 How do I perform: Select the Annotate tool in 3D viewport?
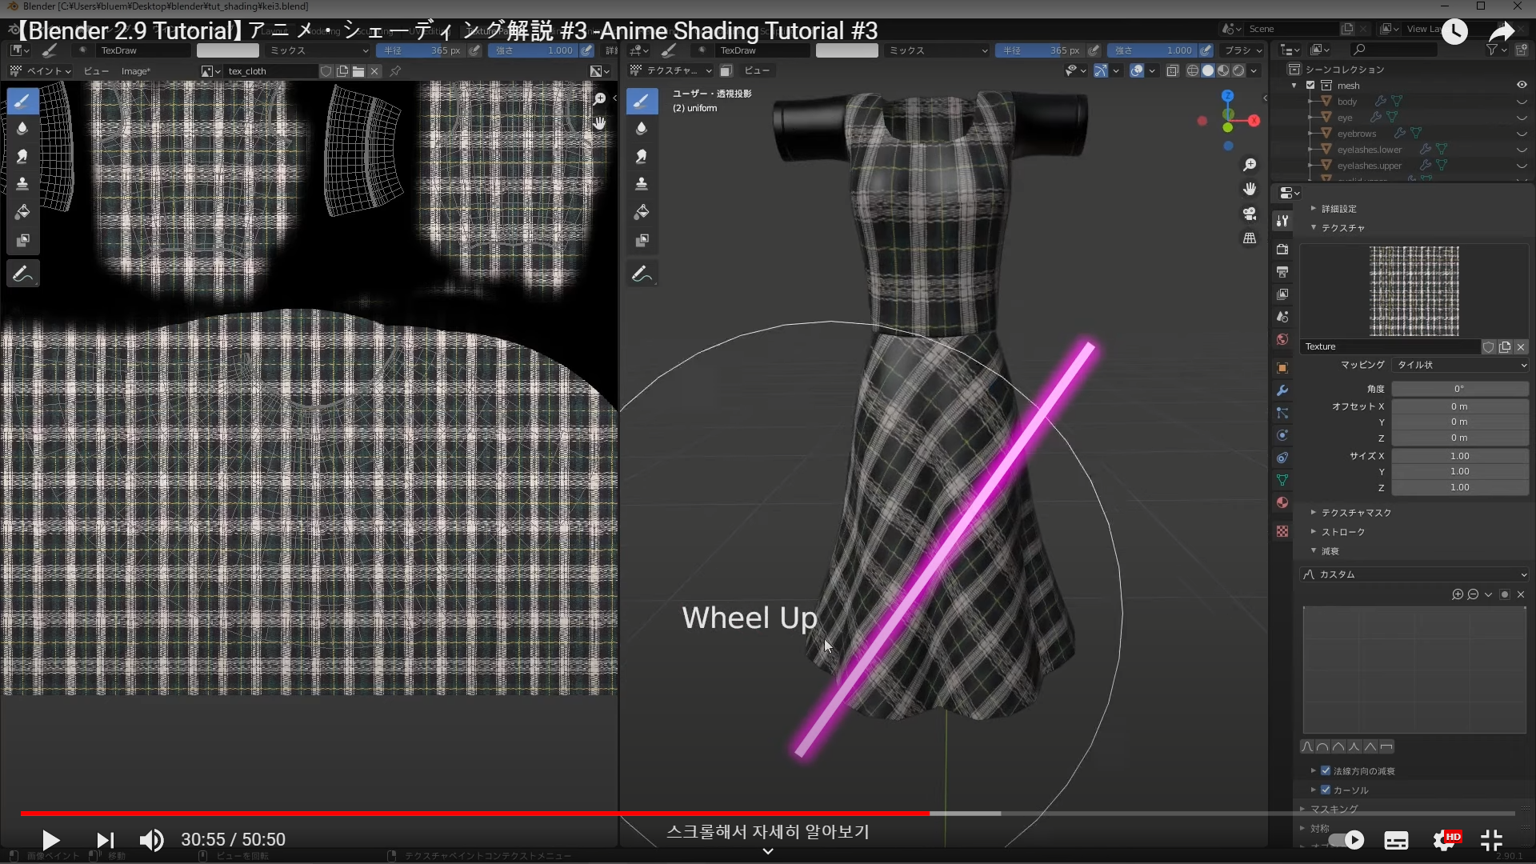pos(641,274)
